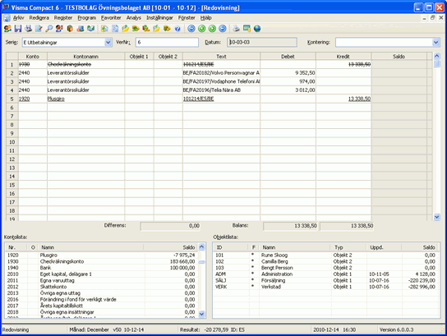Click the printer toolbar icon

point(237,29)
